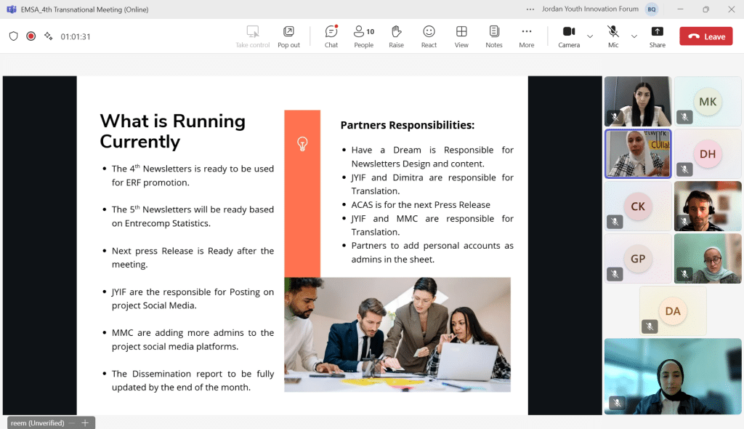Open the React emoji menu
The image size is (744, 429).
[x=429, y=36]
